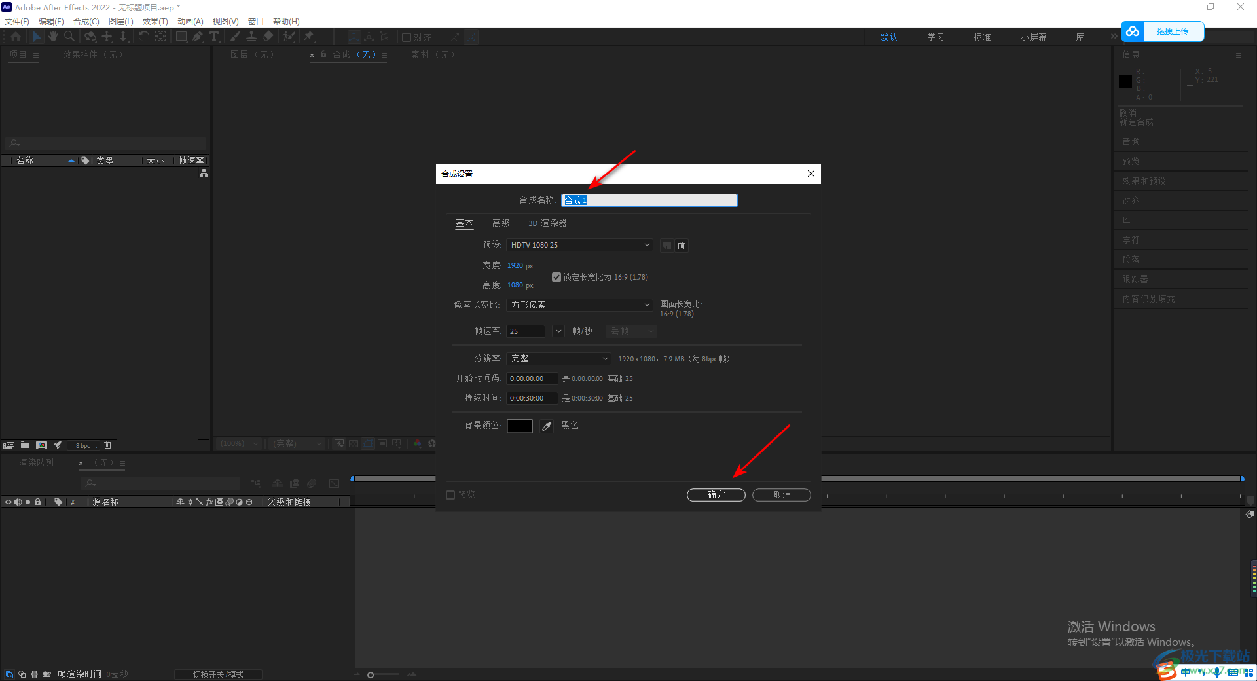The image size is (1257, 681).
Task: Toggle the solo column switch in timeline
Action: pos(28,502)
